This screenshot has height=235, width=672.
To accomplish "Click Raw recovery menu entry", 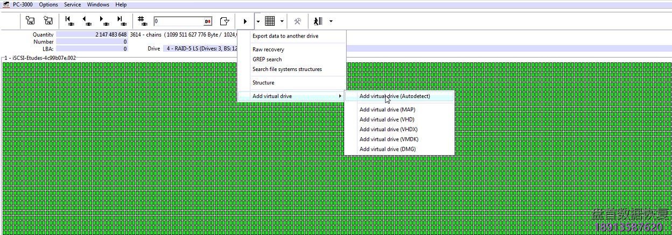I will tap(268, 49).
